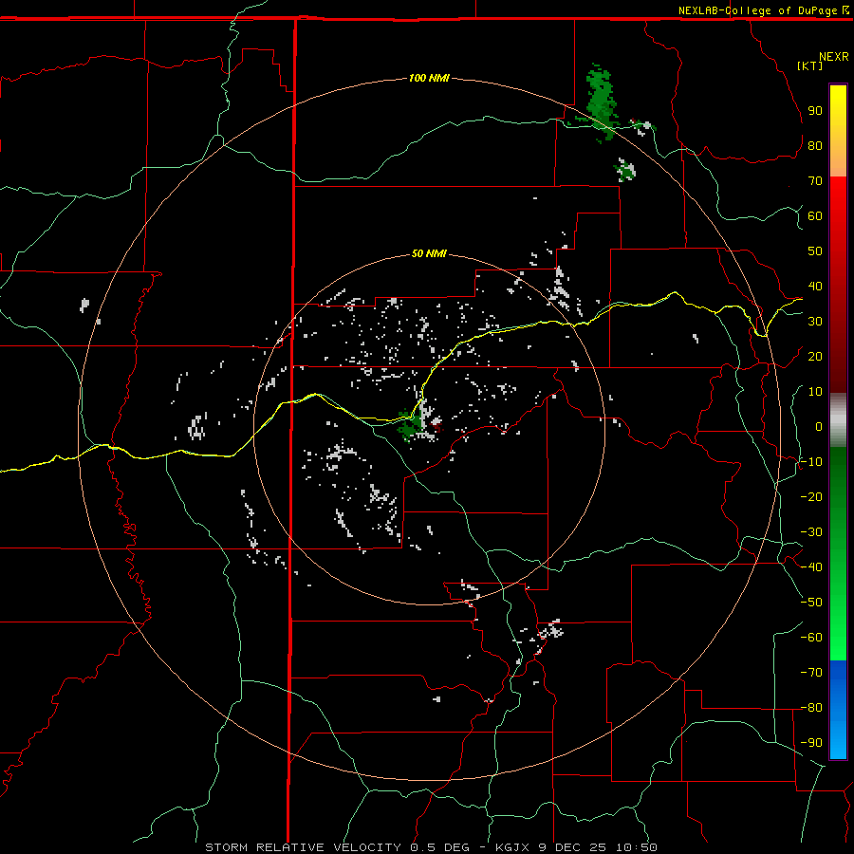Pick the -10 knot scale label
The width and height of the screenshot is (854, 854).
click(811, 462)
